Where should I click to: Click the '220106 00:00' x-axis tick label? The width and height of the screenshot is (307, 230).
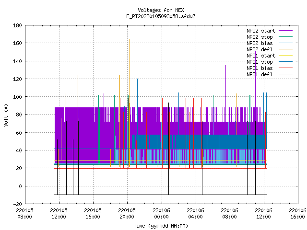[x=161, y=214]
